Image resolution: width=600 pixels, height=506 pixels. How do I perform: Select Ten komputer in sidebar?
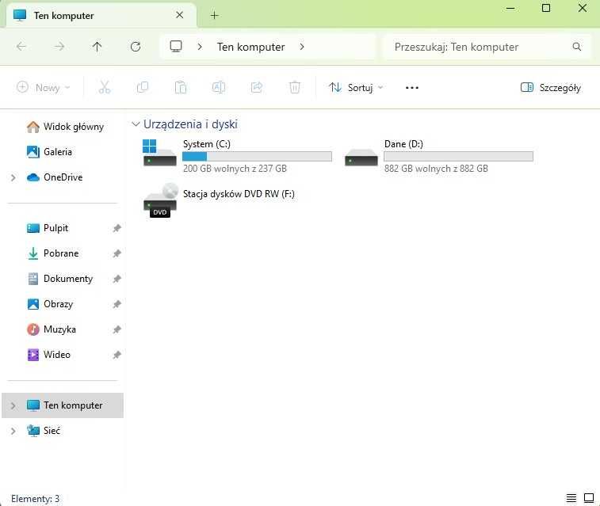coord(63,405)
